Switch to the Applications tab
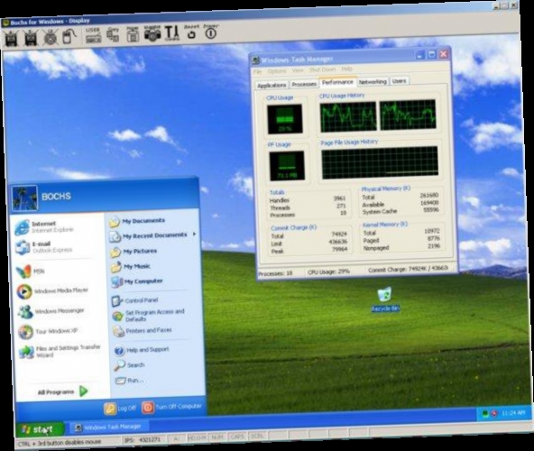The height and width of the screenshot is (451, 534). click(x=272, y=85)
